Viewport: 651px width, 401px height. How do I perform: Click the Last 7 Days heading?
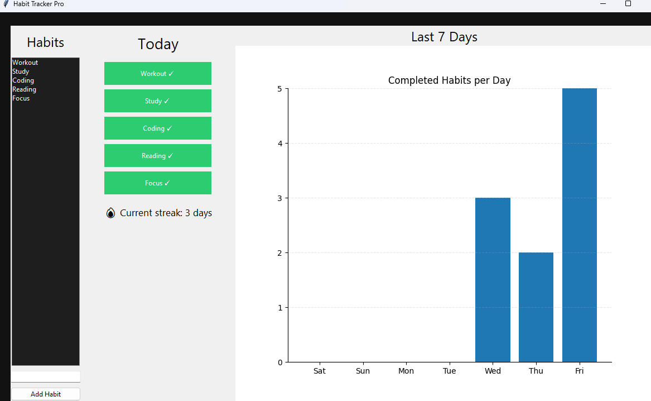[444, 37]
